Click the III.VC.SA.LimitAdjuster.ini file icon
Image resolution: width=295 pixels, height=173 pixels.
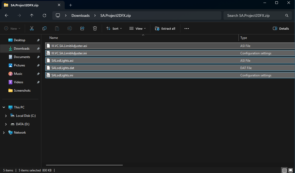pos(48,53)
